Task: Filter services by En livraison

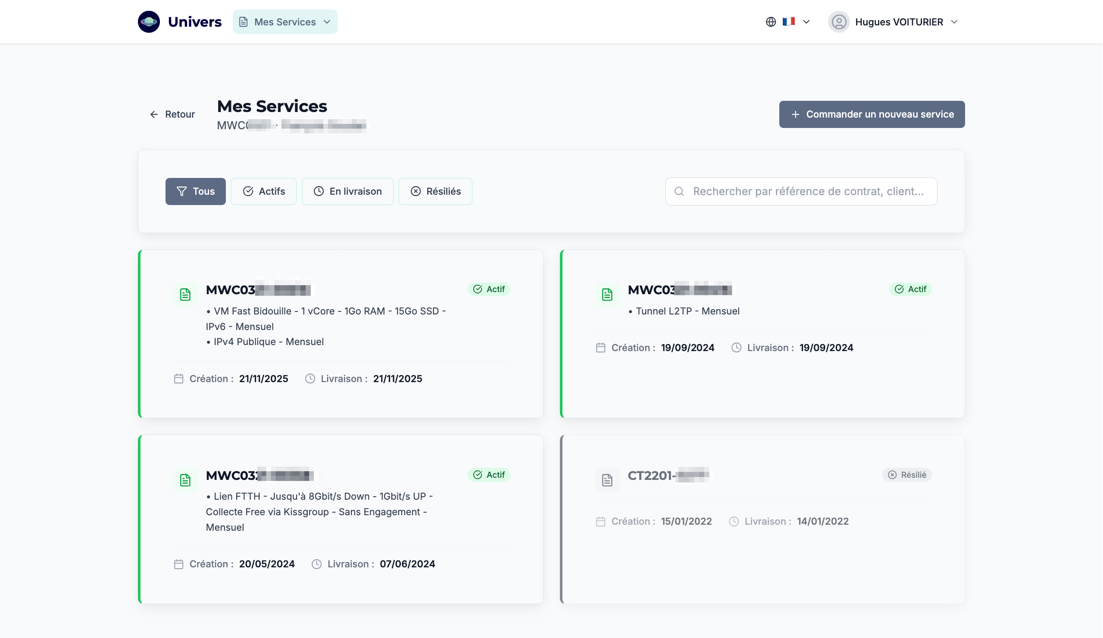Action: pyautogui.click(x=347, y=191)
